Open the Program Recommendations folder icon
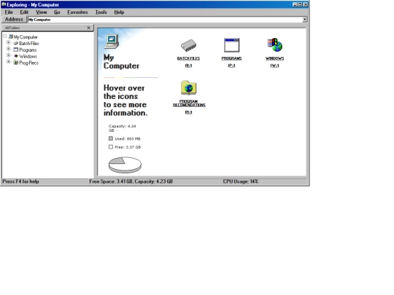Image resolution: width=394 pixels, height=295 pixels. (x=188, y=87)
